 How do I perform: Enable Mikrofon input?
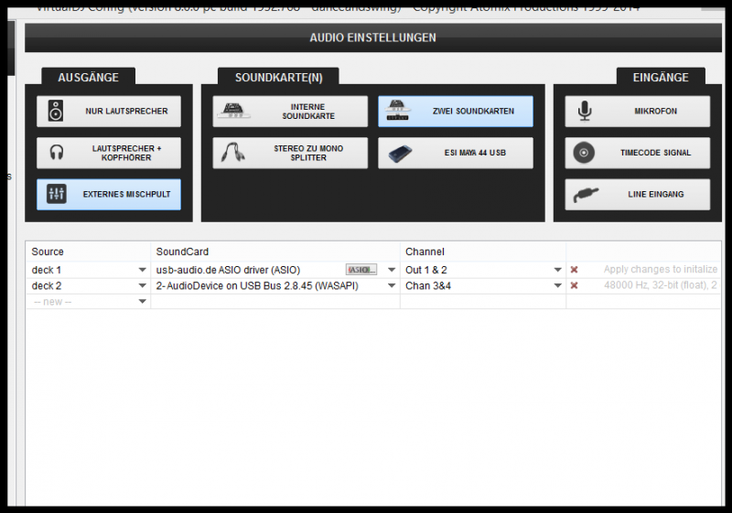(637, 111)
